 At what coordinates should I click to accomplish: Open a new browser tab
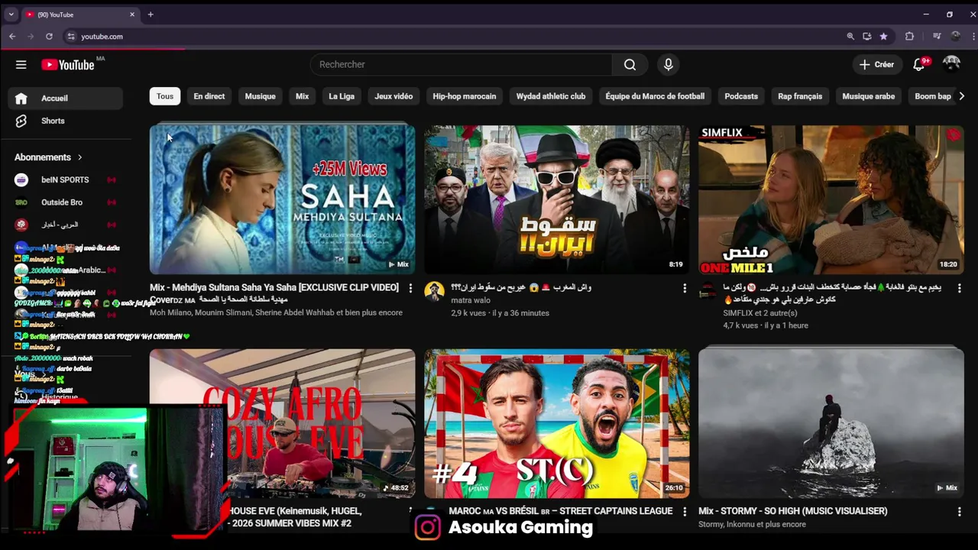pos(151,15)
